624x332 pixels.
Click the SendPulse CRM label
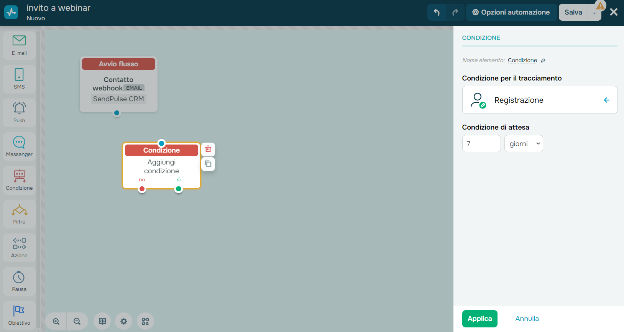[x=118, y=99]
